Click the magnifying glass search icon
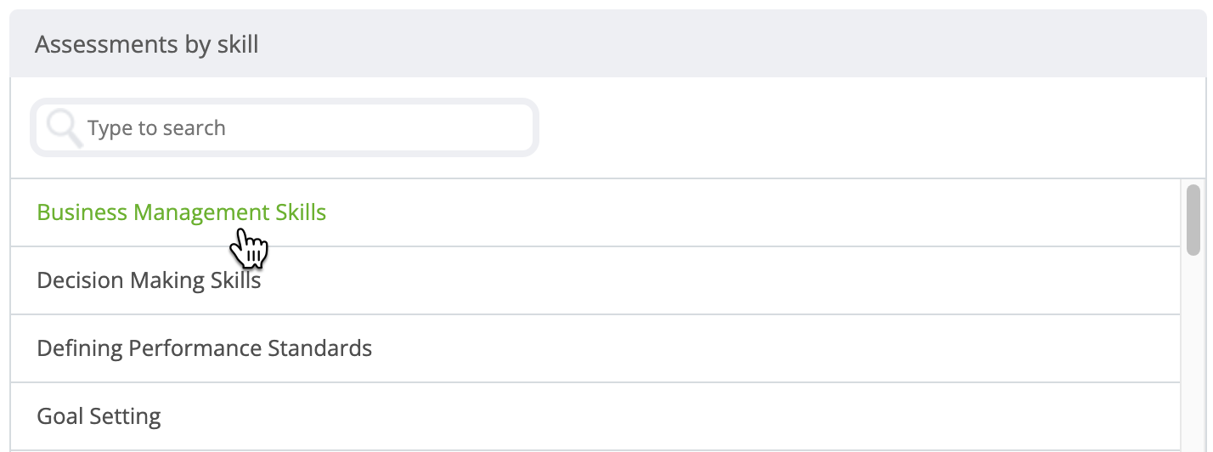Image resolution: width=1213 pixels, height=452 pixels. click(64, 128)
